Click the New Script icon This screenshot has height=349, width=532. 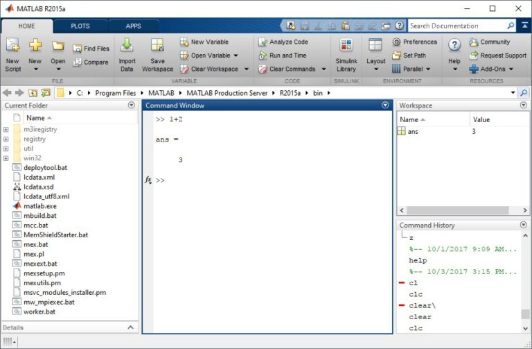[x=12, y=46]
